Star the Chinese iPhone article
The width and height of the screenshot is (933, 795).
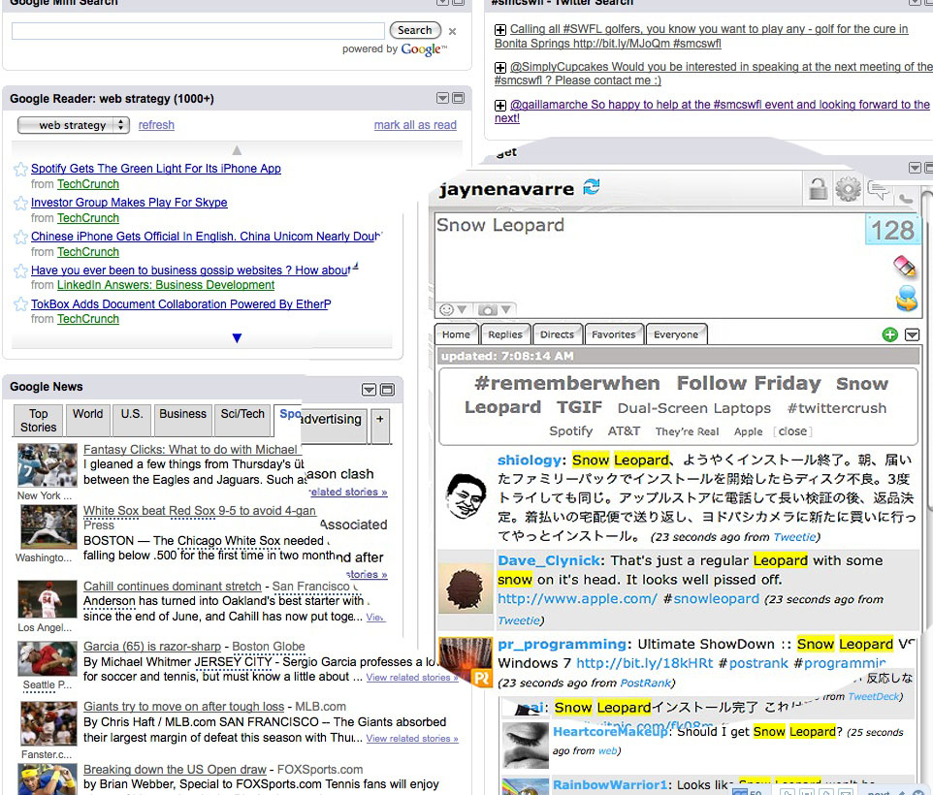20,238
